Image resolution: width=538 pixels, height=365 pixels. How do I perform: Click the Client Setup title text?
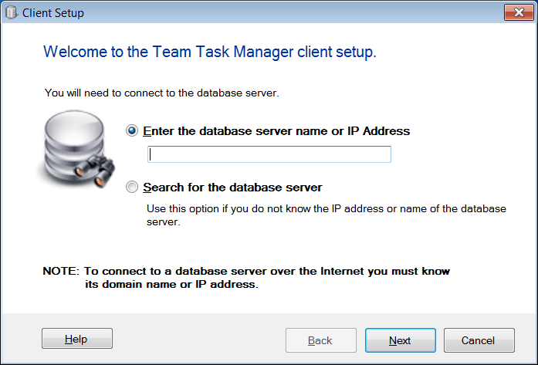[53, 13]
